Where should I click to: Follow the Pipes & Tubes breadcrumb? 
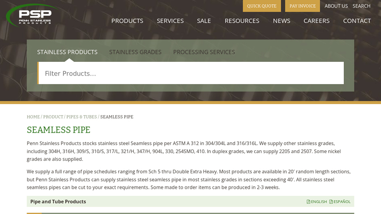click(81, 117)
